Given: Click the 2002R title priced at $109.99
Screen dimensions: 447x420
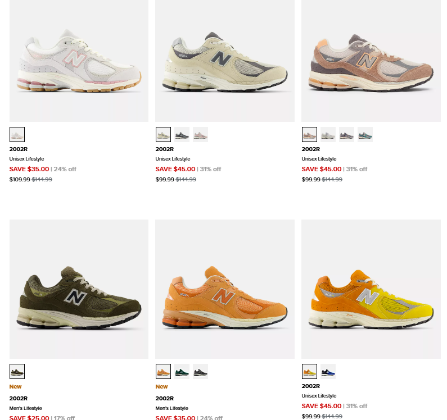Looking at the screenshot, I should [x=19, y=149].
